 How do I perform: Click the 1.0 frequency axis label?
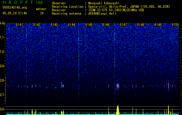(x=3, y=52)
